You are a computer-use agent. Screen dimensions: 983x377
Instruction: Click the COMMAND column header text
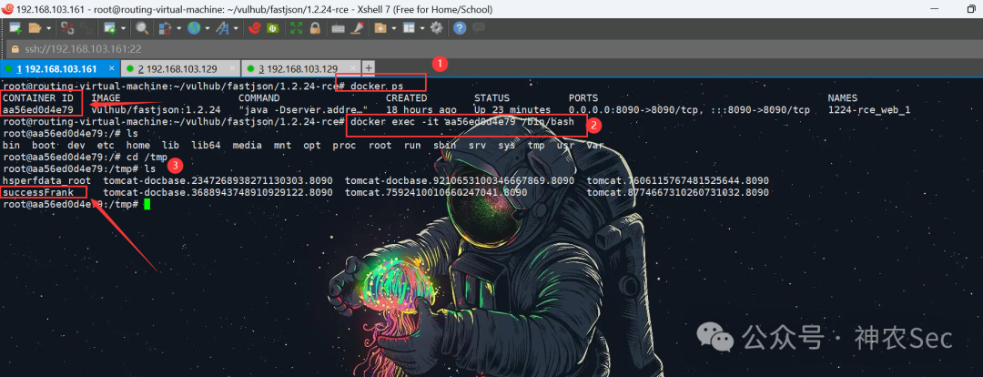point(258,97)
